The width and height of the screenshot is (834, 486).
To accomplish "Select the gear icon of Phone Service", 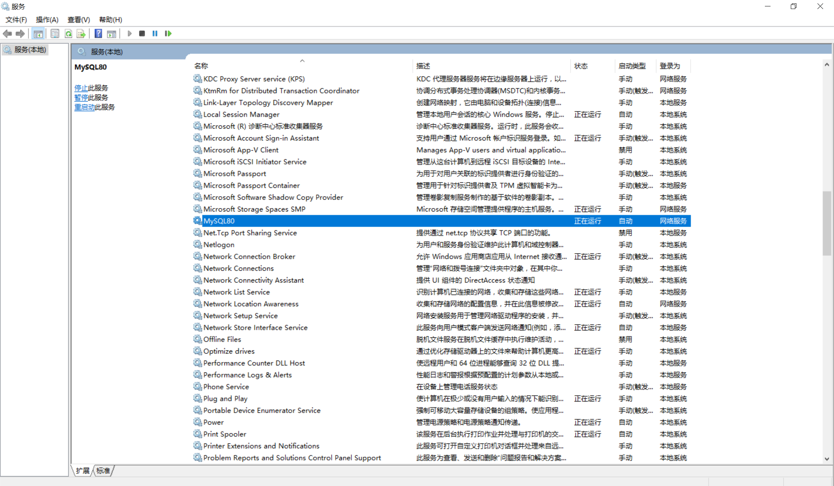I will click(x=198, y=386).
